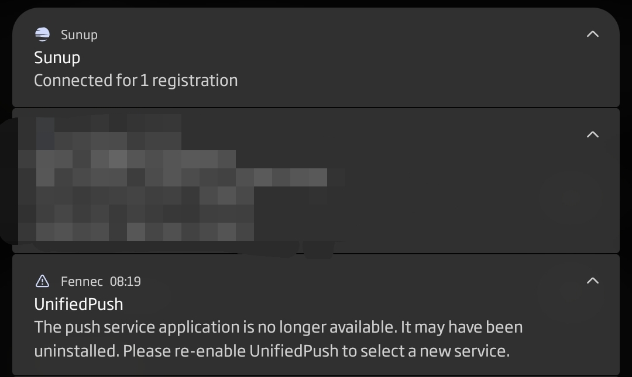The width and height of the screenshot is (632, 377).
Task: Tap the Fennec app name label
Action: 82,281
